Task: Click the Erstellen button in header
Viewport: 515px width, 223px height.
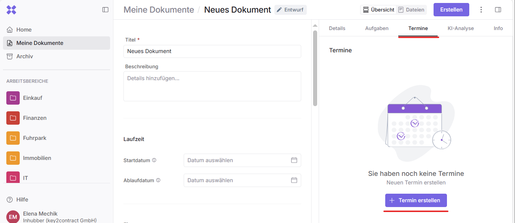Action: pos(451,10)
